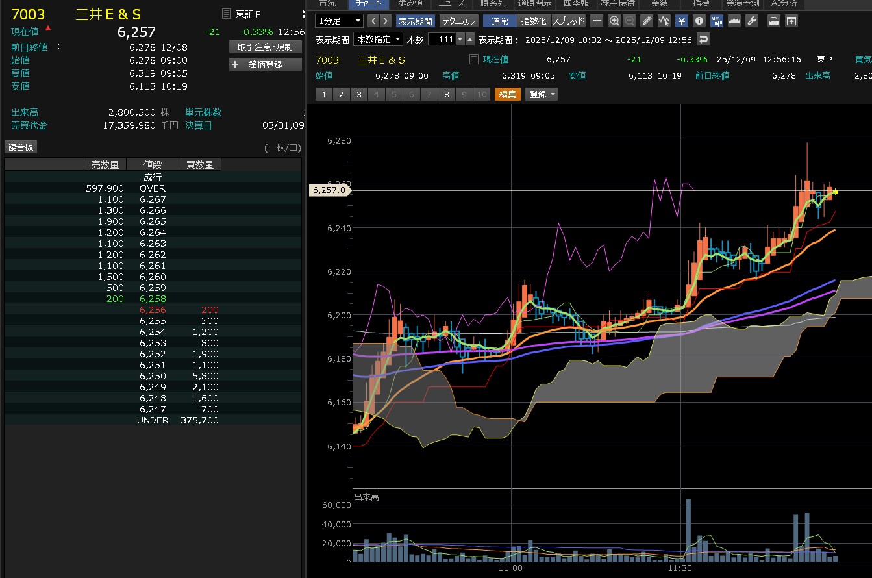
Task: Open the 登録 registration dropdown
Action: (542, 94)
